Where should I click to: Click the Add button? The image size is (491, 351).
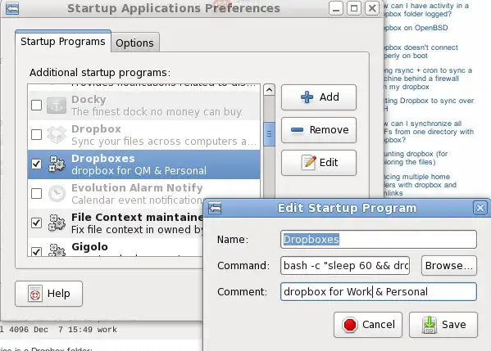tap(319, 97)
